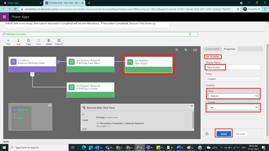Reload the browser page

15,9
